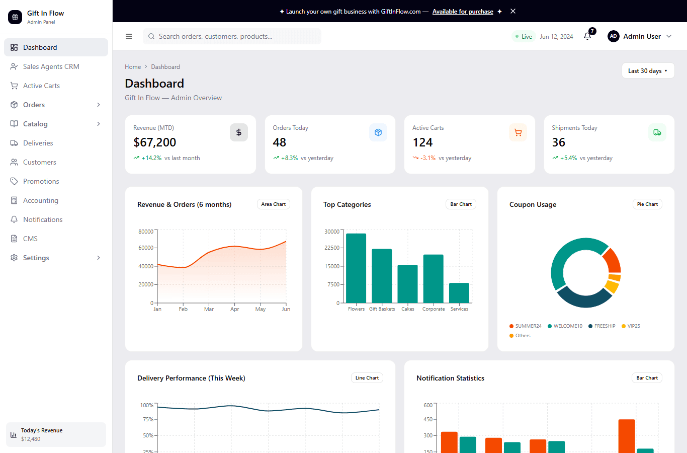Click the Today's Revenue card
This screenshot has height=453, width=687.
(56, 434)
